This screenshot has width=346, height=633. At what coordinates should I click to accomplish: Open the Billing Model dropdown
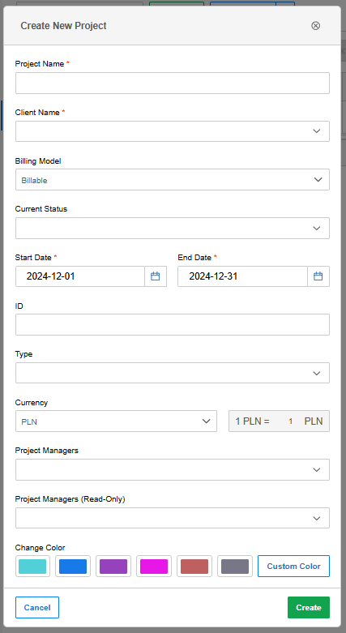click(x=173, y=180)
